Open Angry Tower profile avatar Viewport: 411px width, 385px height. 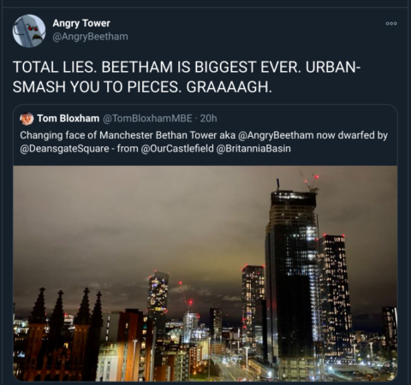[x=29, y=31]
